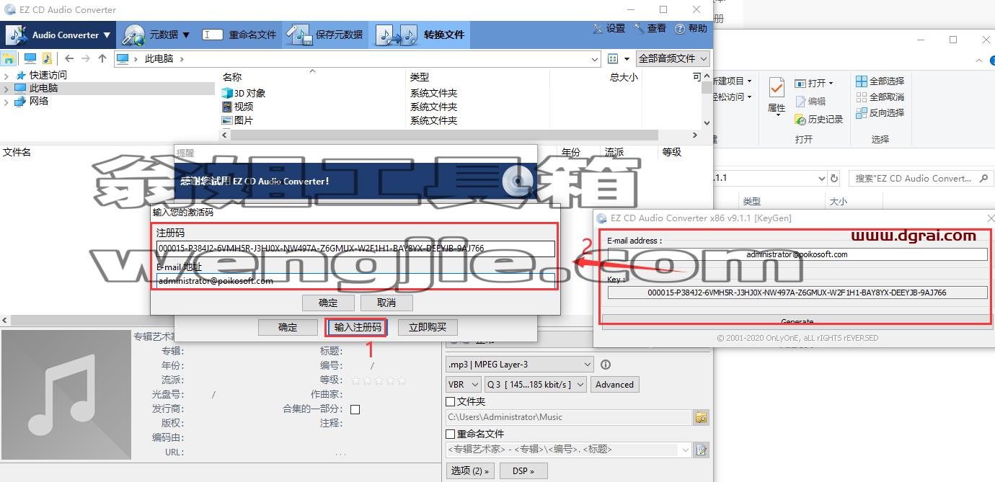Click 全部选择 select all in Explorer

coord(880,81)
